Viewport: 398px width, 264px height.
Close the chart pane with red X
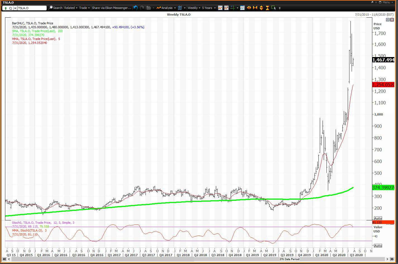(x=392, y=20)
